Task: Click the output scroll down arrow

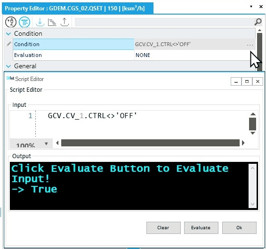Action: click(x=252, y=204)
